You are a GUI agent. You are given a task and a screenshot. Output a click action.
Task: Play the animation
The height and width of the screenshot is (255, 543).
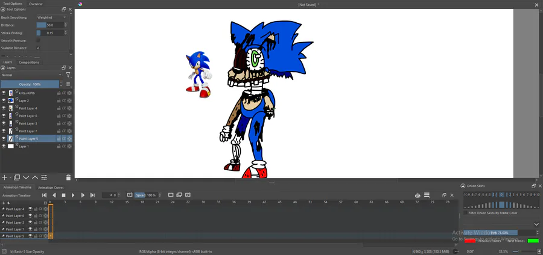point(73,195)
